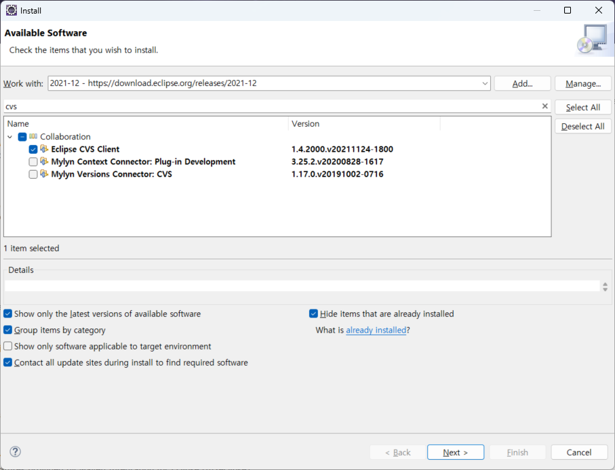The image size is (615, 470).
Task: Click the Collaboration category icon
Action: tap(33, 136)
